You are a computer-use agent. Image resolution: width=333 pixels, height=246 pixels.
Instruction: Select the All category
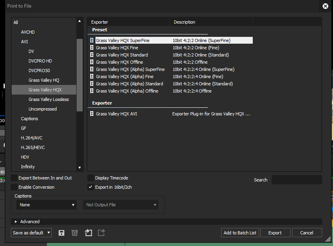pyautogui.click(x=16, y=22)
